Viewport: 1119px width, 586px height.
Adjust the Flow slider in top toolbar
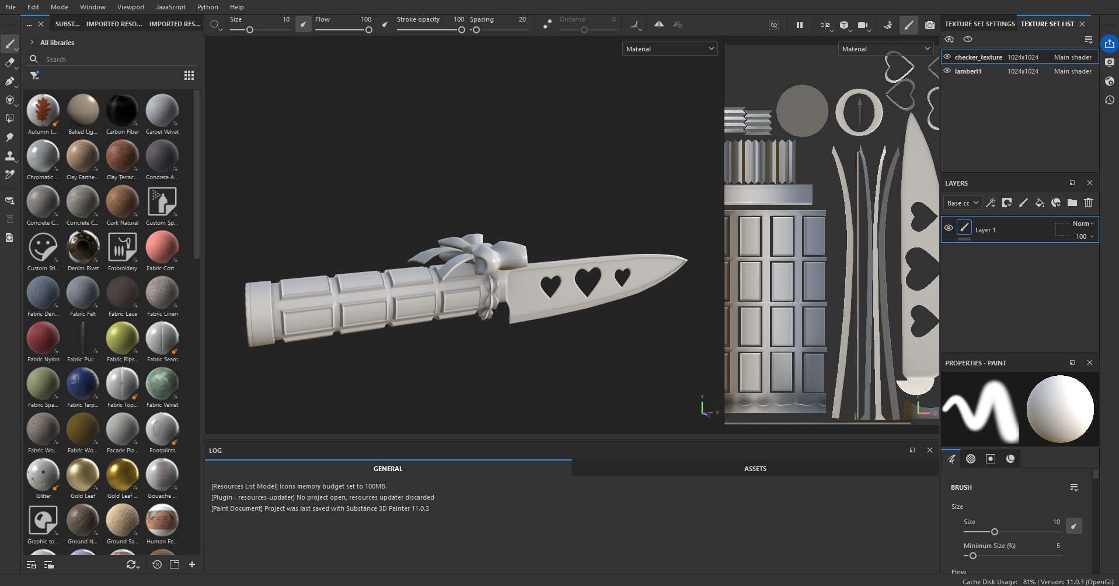point(368,30)
